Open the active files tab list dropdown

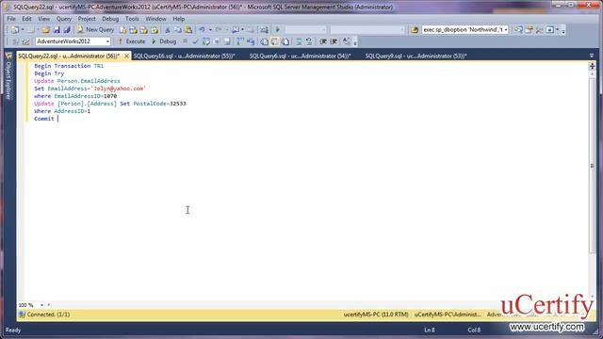pos(592,56)
